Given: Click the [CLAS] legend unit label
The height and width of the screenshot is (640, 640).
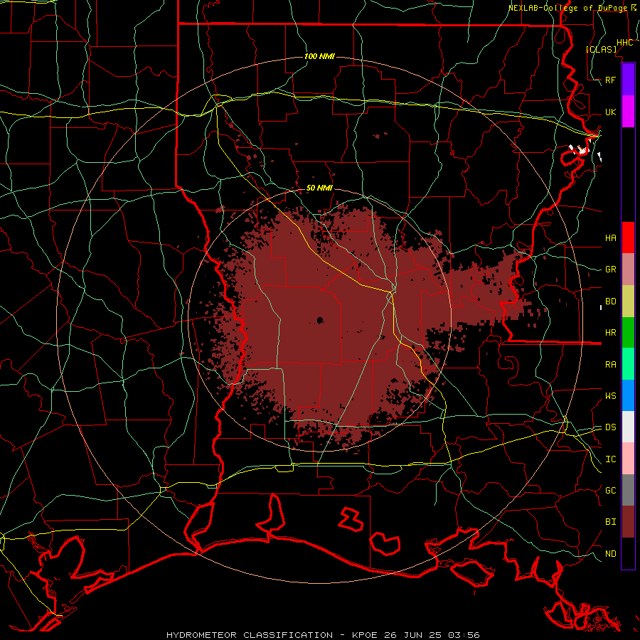Looking at the screenshot, I should click(x=601, y=49).
